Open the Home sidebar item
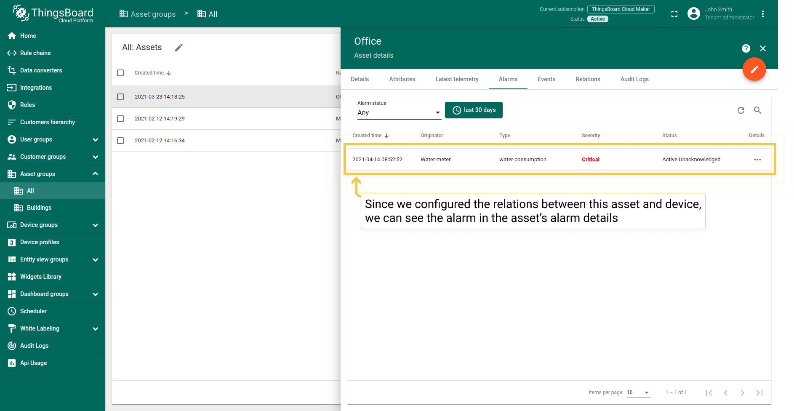 [53, 36]
